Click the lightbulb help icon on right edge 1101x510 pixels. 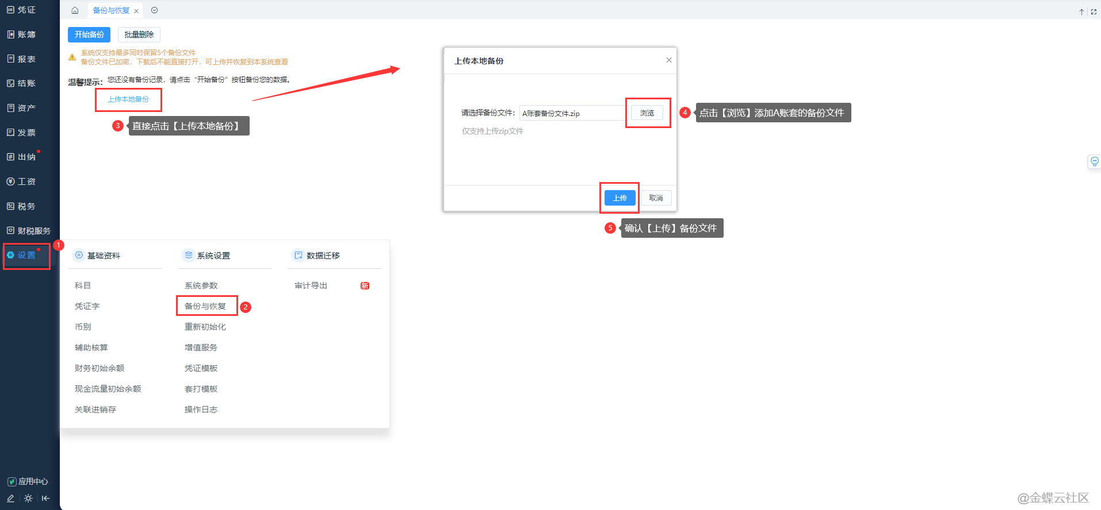(x=1094, y=161)
